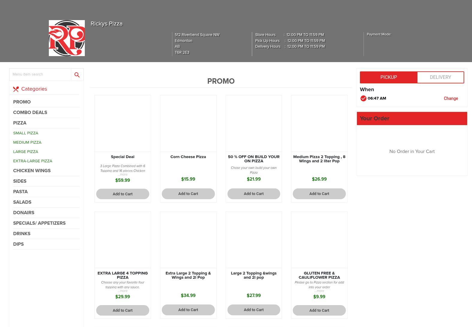Select the EXTRA-LARGE PIZZA subcategory
472x327 pixels.
33,161
